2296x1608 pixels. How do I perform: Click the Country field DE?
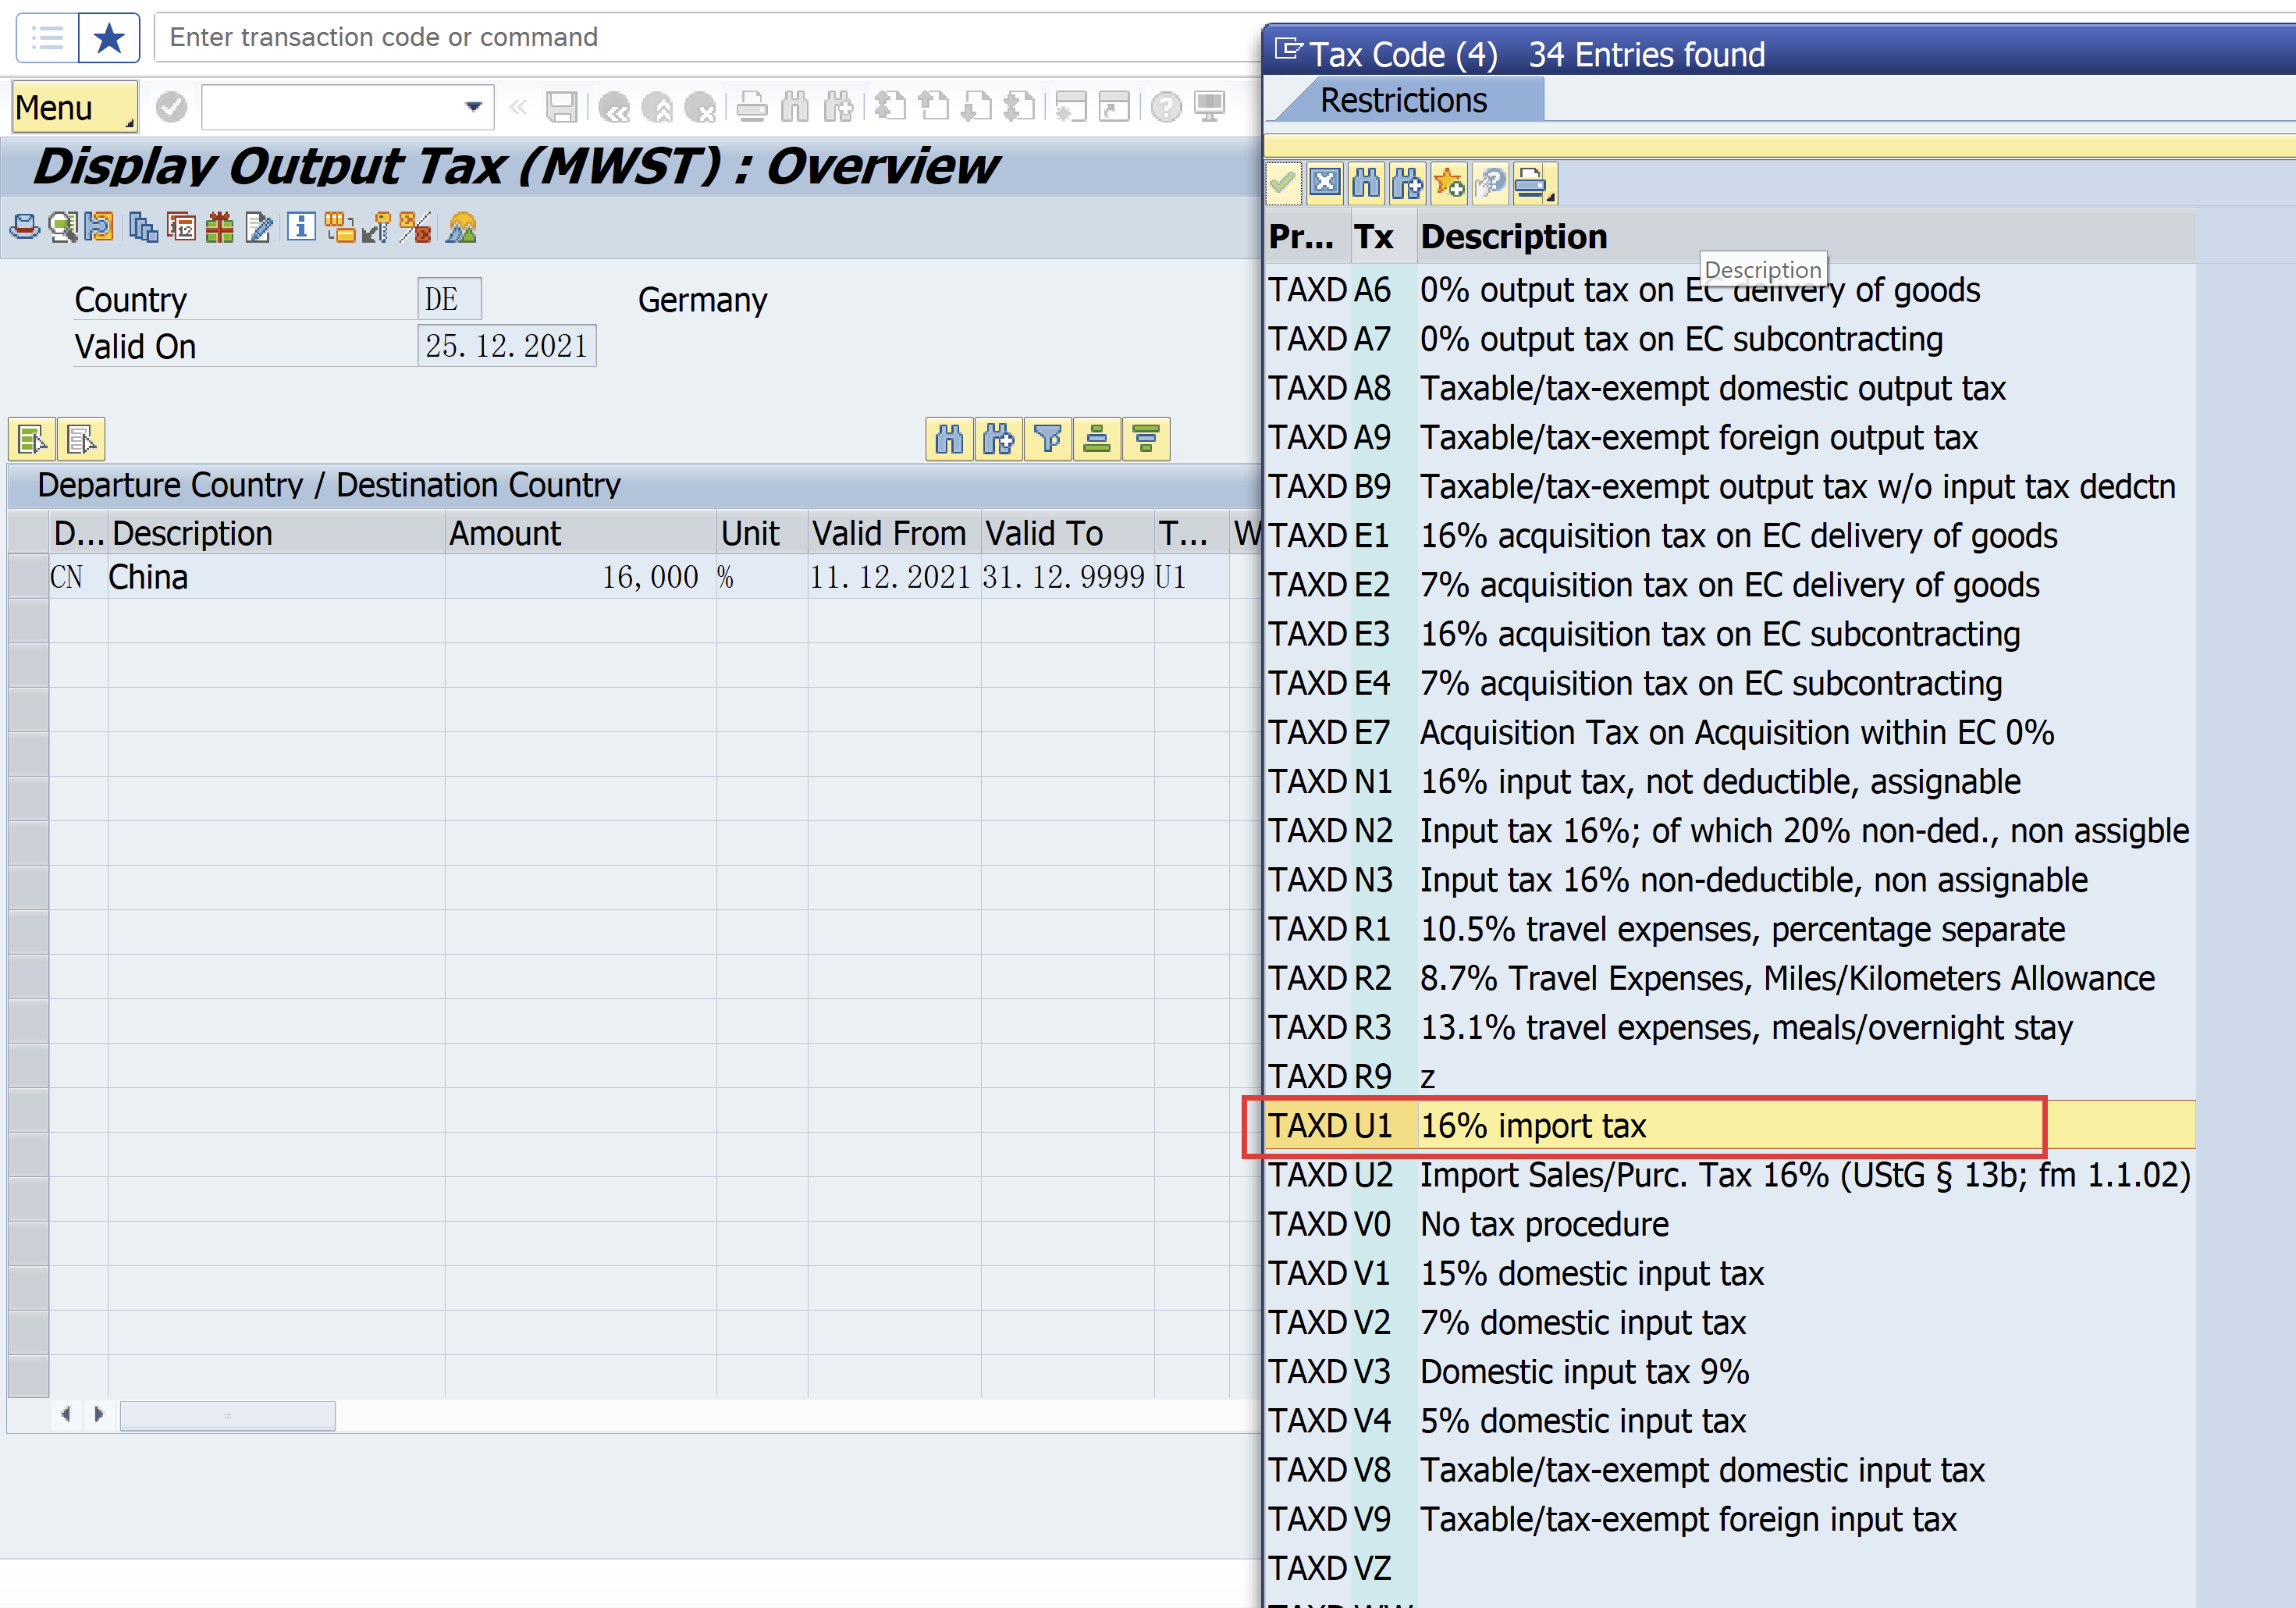[x=449, y=299]
